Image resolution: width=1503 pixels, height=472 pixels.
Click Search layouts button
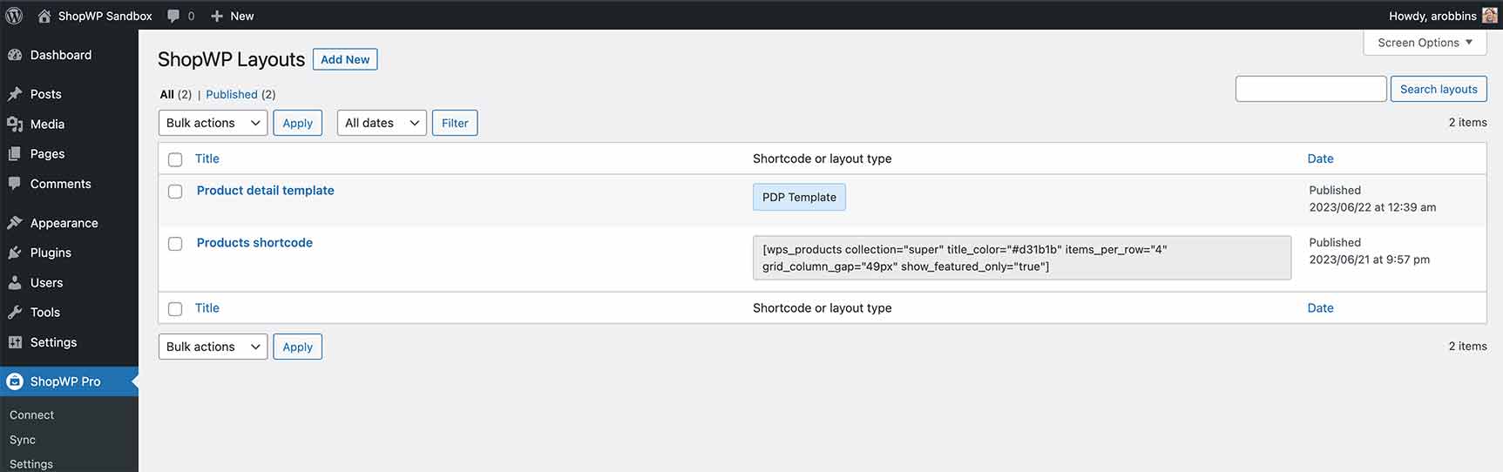click(1439, 89)
